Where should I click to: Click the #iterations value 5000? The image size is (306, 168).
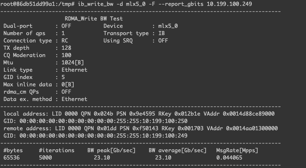45,158
